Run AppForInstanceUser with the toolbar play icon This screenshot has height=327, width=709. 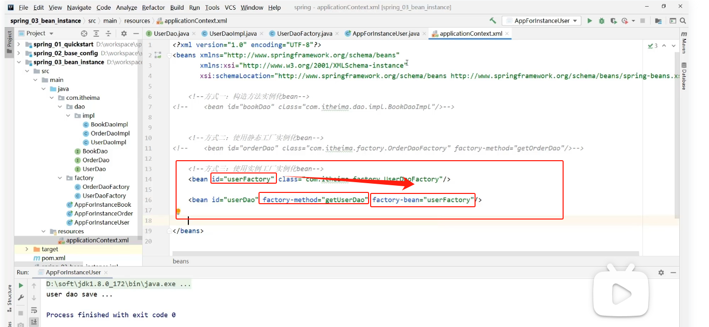click(x=590, y=21)
